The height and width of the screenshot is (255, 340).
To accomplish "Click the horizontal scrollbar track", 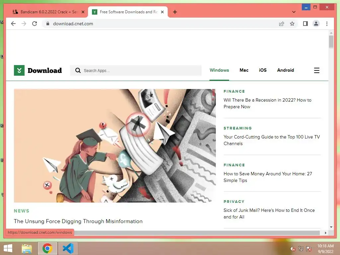I will tap(197, 233).
